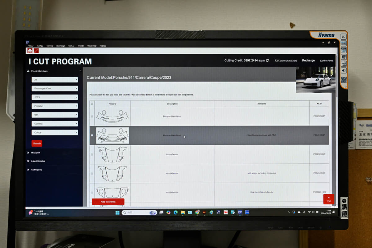Launch Copilot from the taskbar

tap(168, 212)
